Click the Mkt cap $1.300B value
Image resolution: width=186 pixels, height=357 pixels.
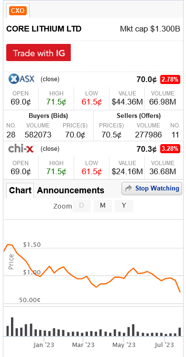click(x=150, y=29)
